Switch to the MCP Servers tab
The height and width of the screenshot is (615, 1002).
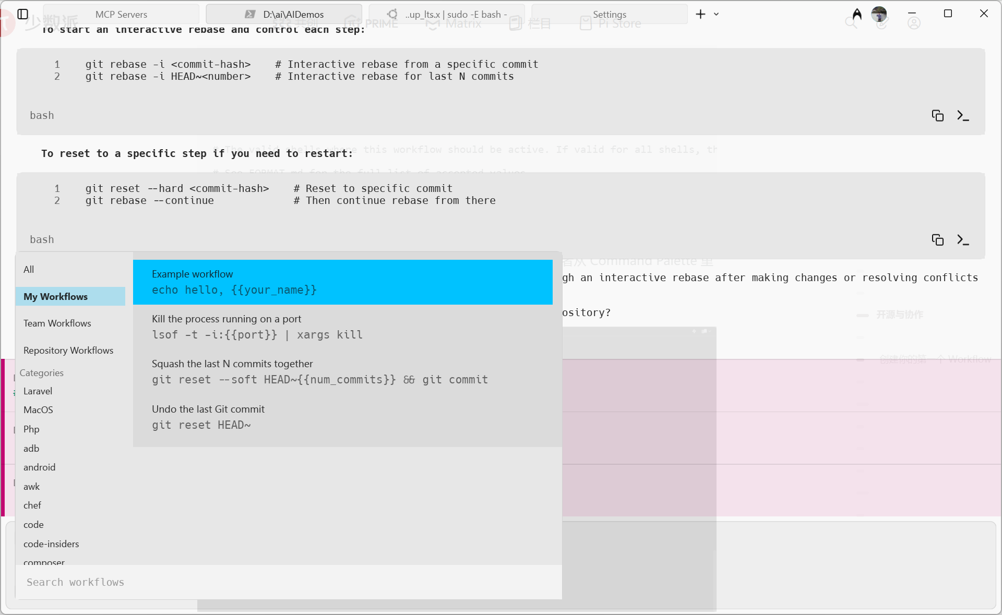(x=121, y=14)
